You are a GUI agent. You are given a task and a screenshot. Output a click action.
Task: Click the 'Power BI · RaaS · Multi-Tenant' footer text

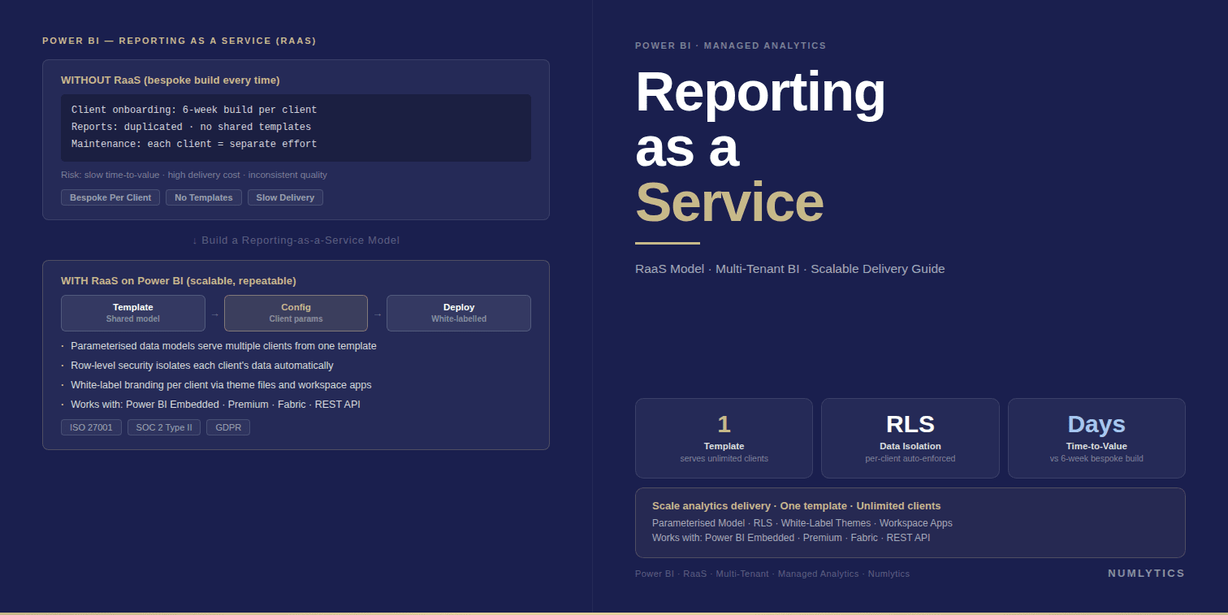(772, 574)
